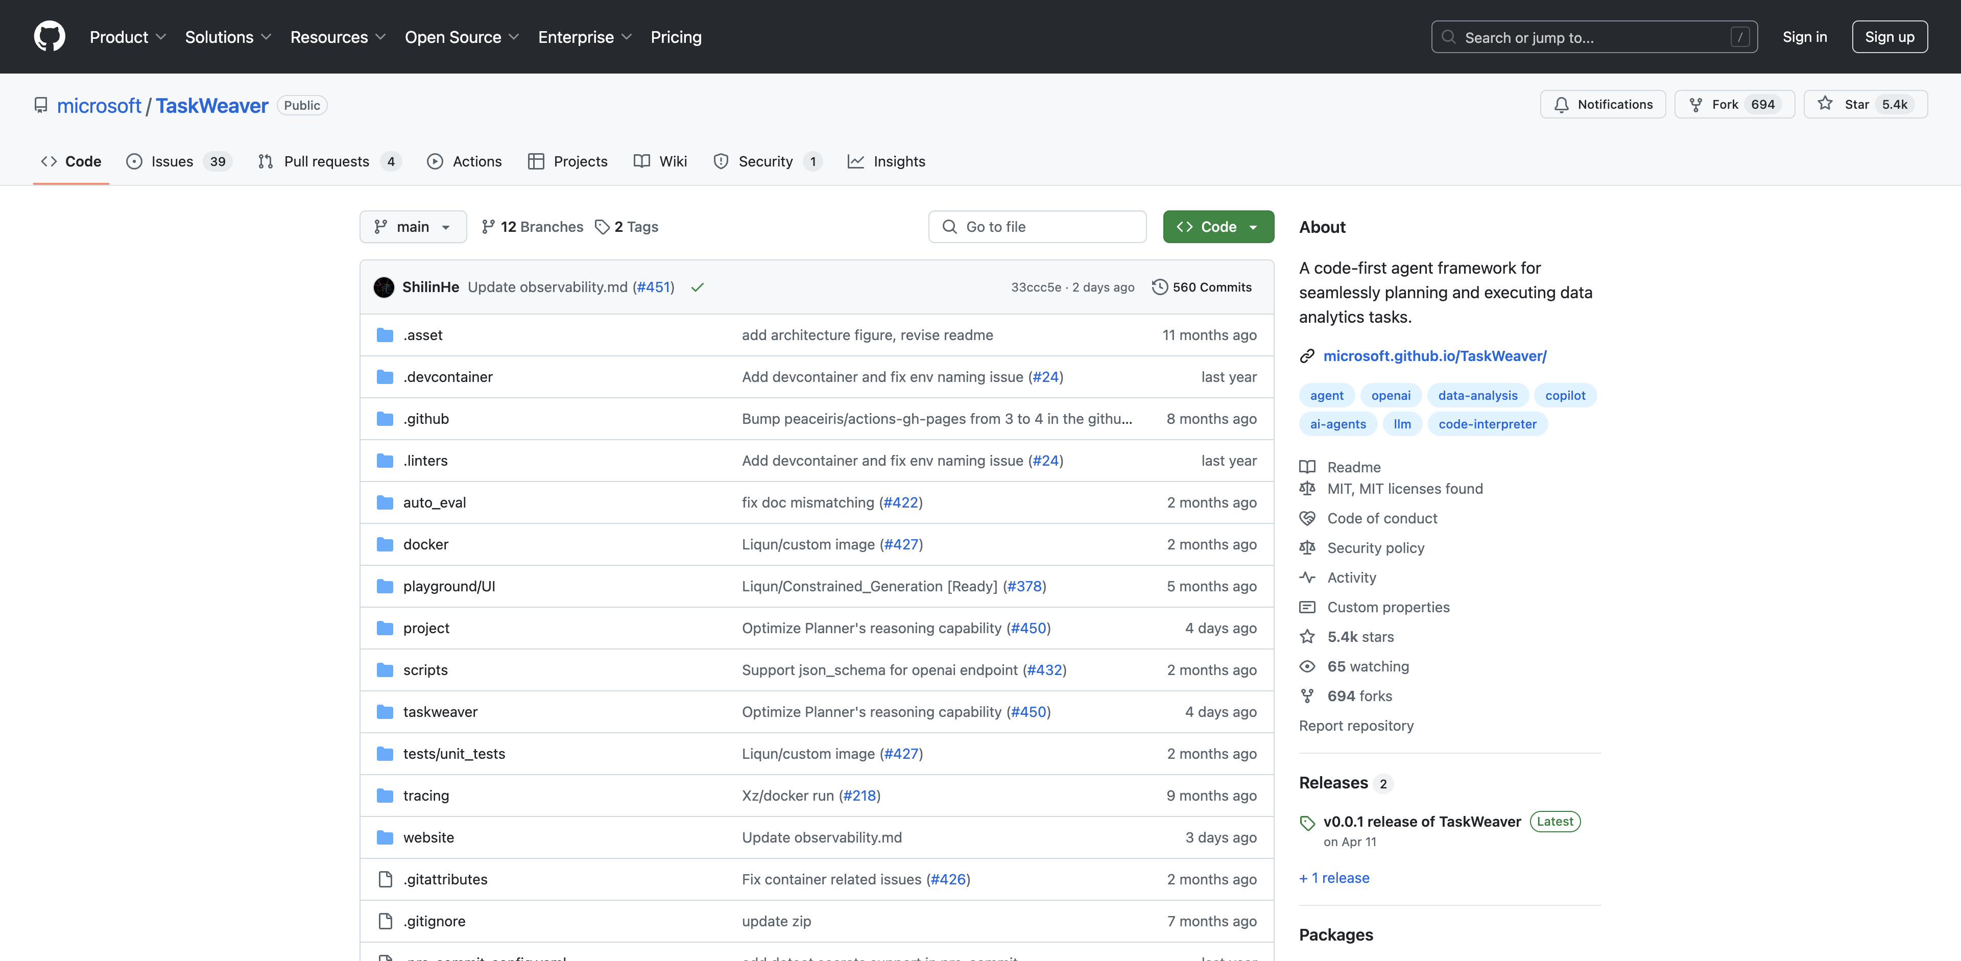Click the Readme link in About
This screenshot has height=961, width=1961.
[x=1353, y=466]
